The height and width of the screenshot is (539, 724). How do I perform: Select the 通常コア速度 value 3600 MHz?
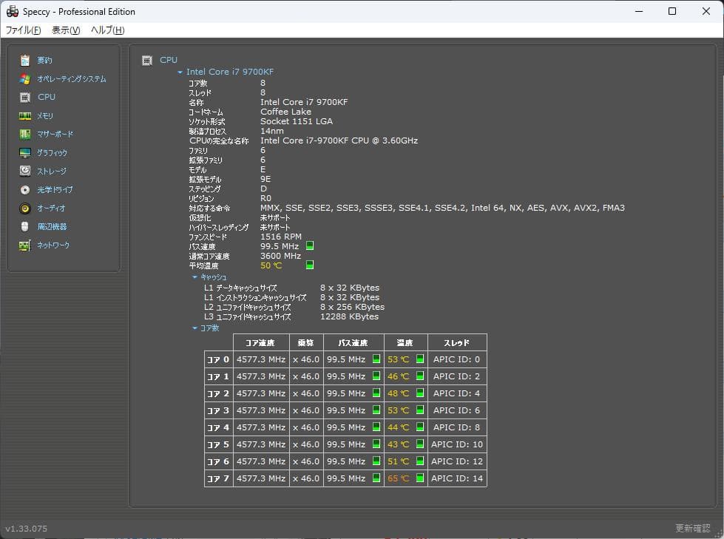[x=281, y=256]
